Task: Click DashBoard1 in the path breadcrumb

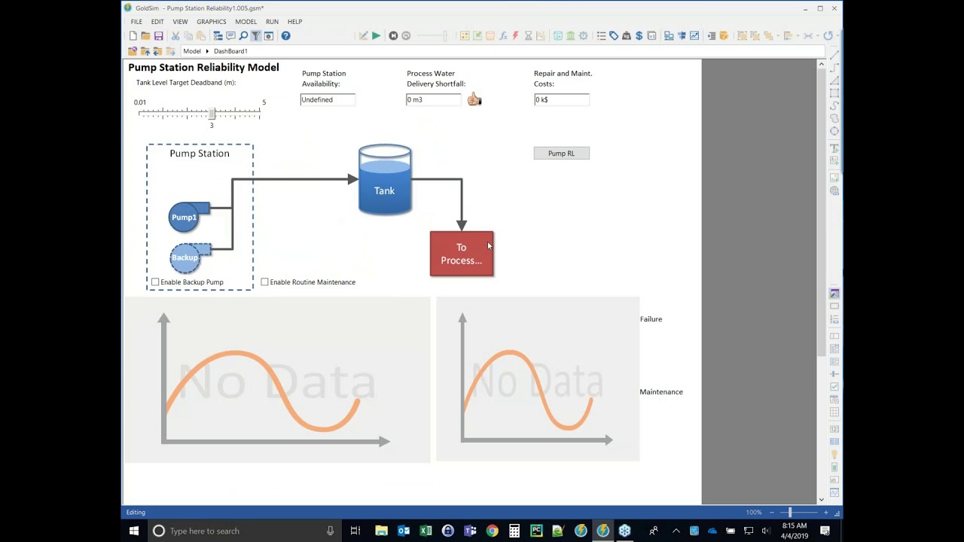Action: click(x=230, y=51)
